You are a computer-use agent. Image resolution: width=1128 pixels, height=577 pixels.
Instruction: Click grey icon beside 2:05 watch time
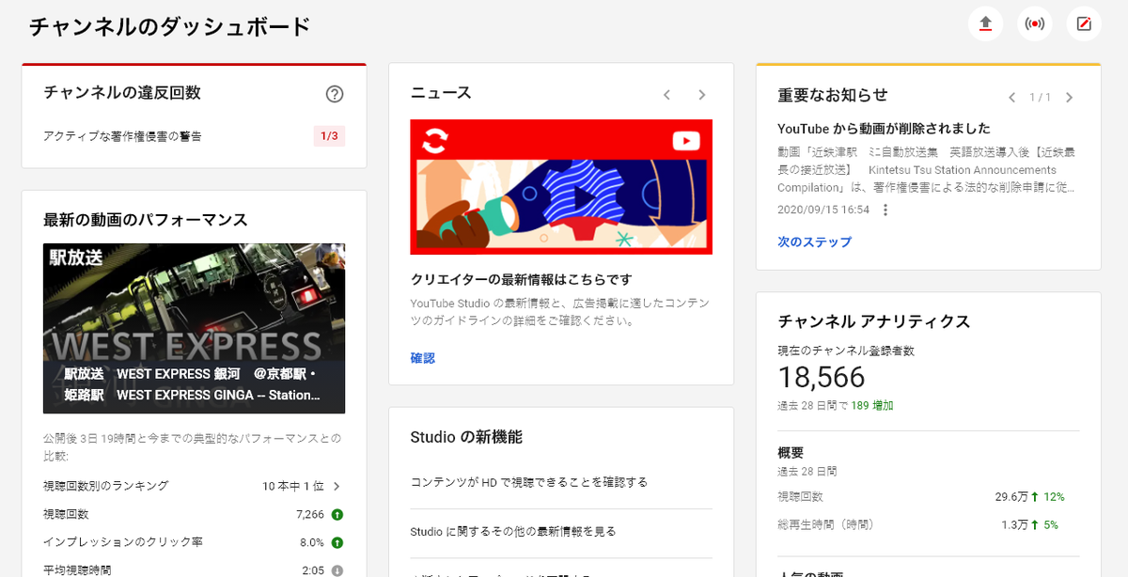coord(337,570)
